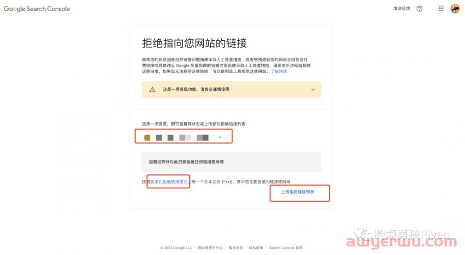Click the property favicon in the selector
This screenshot has width=465, height=255.
pos(147,137)
